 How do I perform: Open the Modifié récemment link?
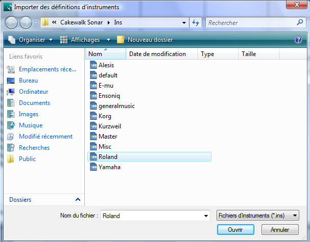click(45, 137)
